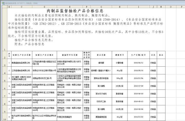The width and height of the screenshot is (185, 121).
Task: Select column N header
Action: click(161, 7)
